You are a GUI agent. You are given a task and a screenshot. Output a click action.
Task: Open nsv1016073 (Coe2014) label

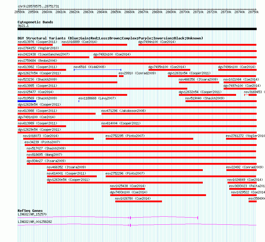41,136
